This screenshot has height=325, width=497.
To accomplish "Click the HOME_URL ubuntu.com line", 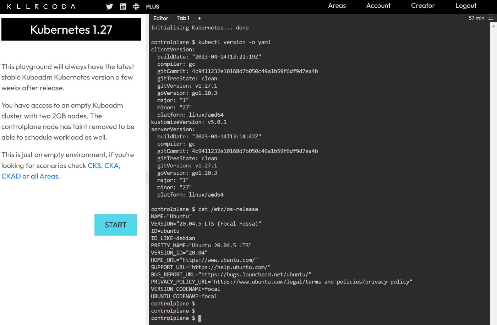I will [x=204, y=260].
